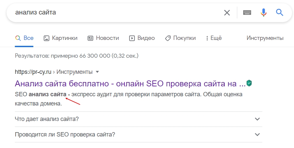Click the https://pr-cy.ru breadcrumb text
The height and width of the screenshot is (148, 294).
tap(33, 72)
